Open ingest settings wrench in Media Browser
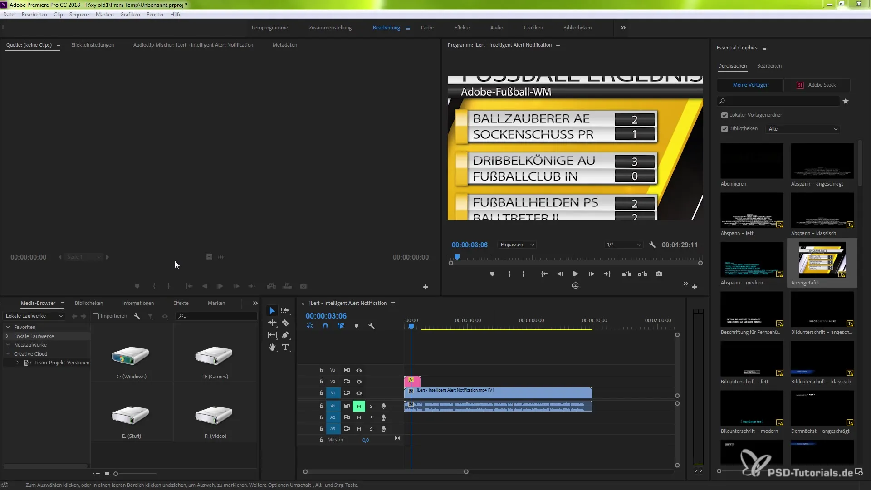This screenshot has height=490, width=871. [x=137, y=316]
